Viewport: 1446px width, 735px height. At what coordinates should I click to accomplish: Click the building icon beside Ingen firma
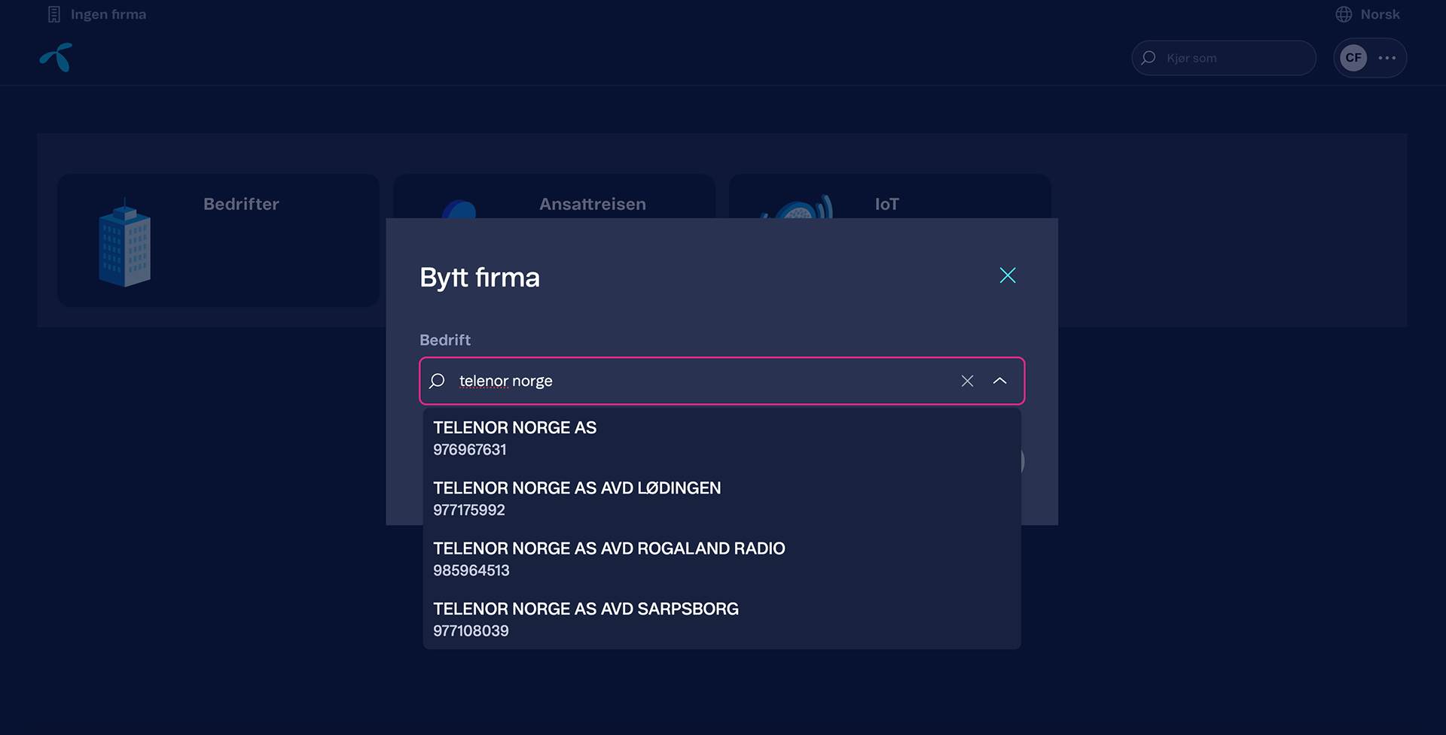(x=54, y=14)
